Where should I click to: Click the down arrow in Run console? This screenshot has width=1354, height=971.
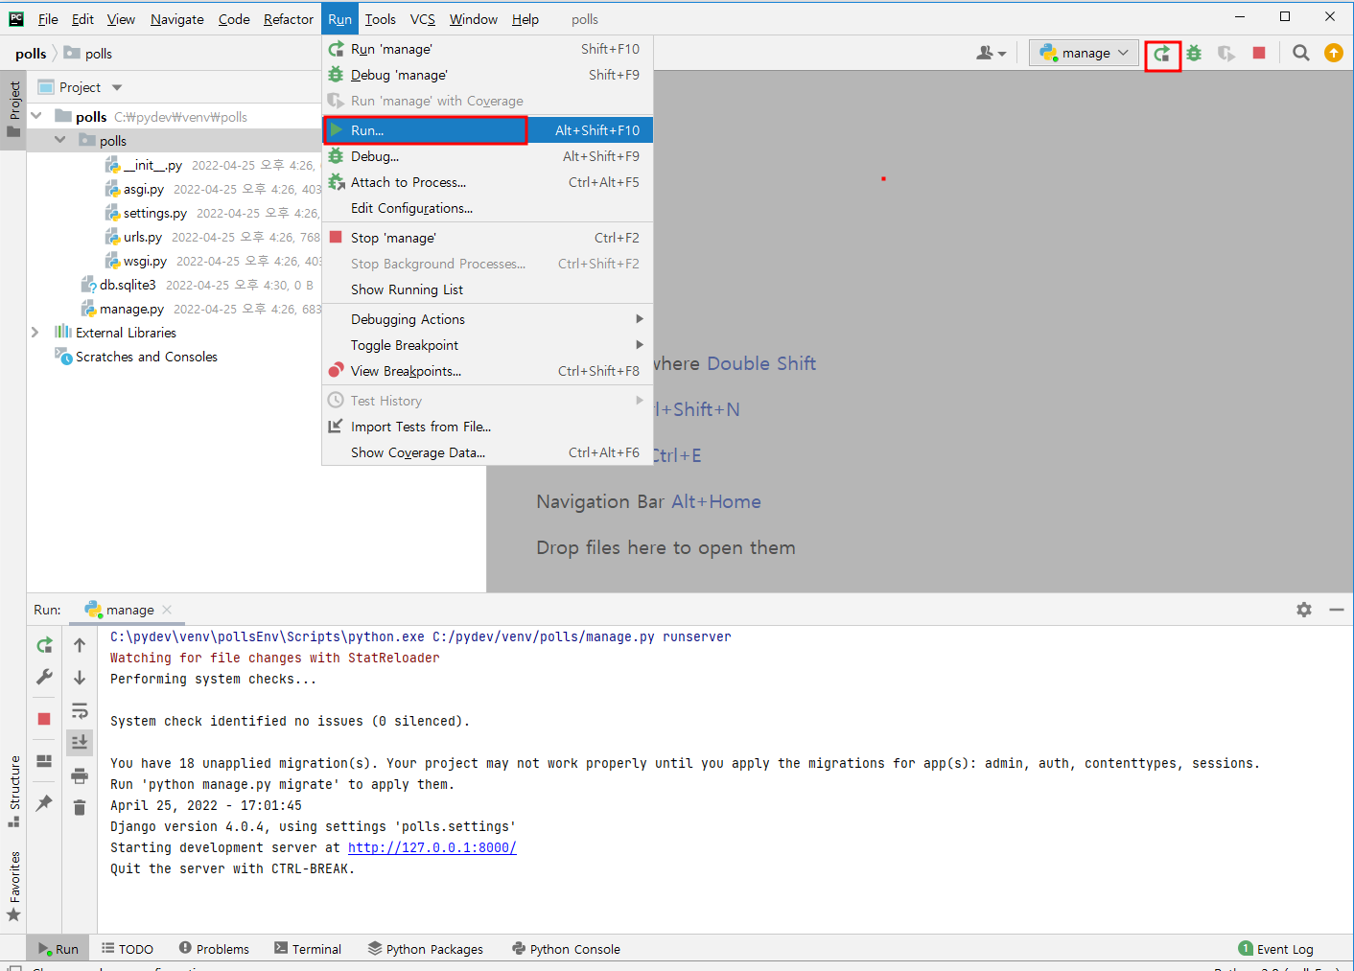(x=80, y=678)
